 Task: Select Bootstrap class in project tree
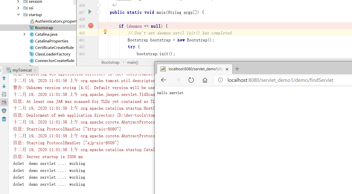(44, 28)
